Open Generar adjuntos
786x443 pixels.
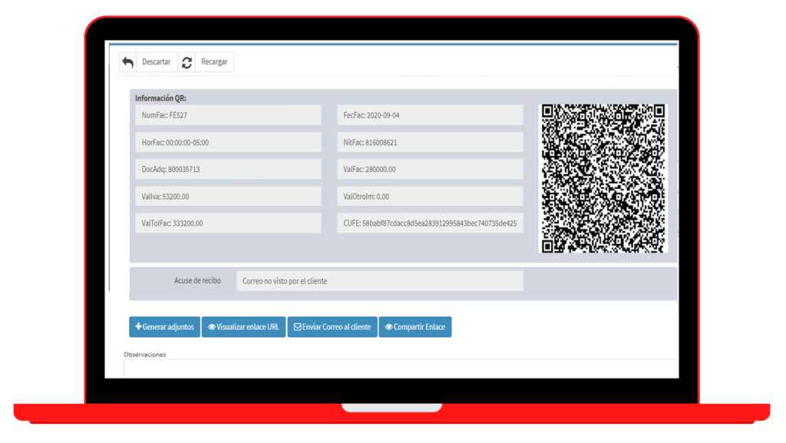(164, 327)
